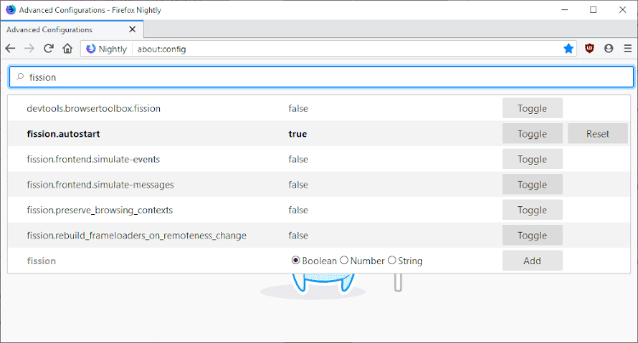Select the fission.frontend.simulate-events name

point(94,159)
